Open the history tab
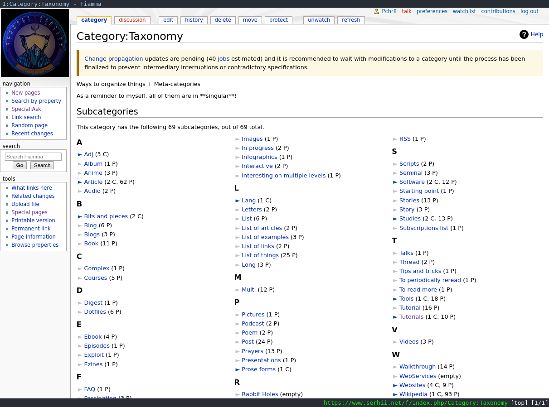 pyautogui.click(x=194, y=20)
